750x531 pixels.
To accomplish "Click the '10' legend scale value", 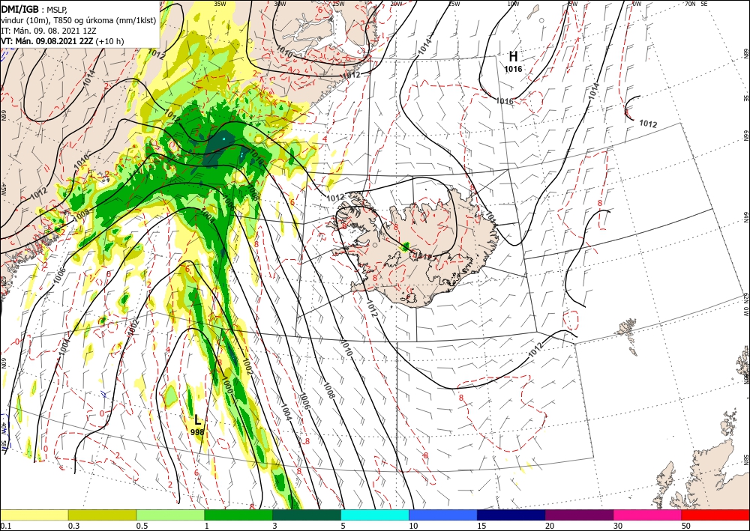I will [x=413, y=526].
